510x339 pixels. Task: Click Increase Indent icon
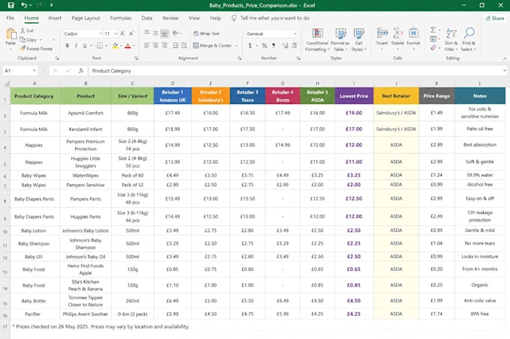[x=184, y=46]
